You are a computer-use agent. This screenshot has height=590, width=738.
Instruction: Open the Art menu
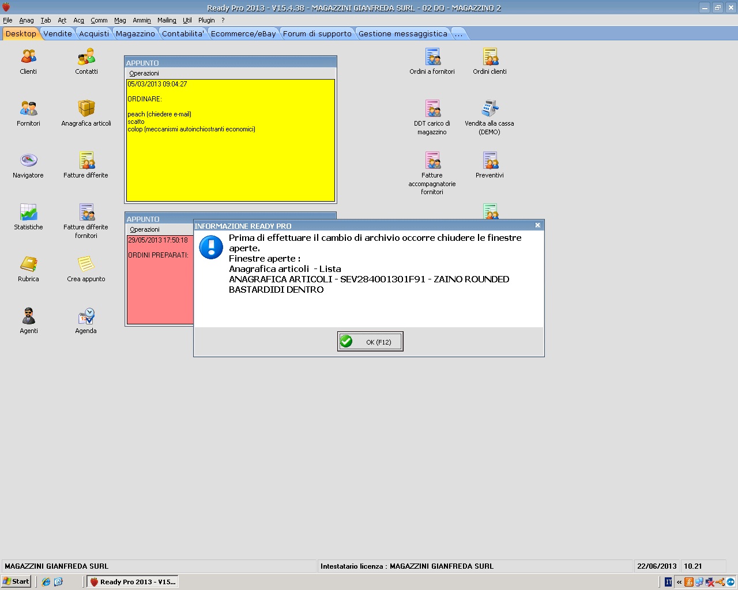point(62,20)
